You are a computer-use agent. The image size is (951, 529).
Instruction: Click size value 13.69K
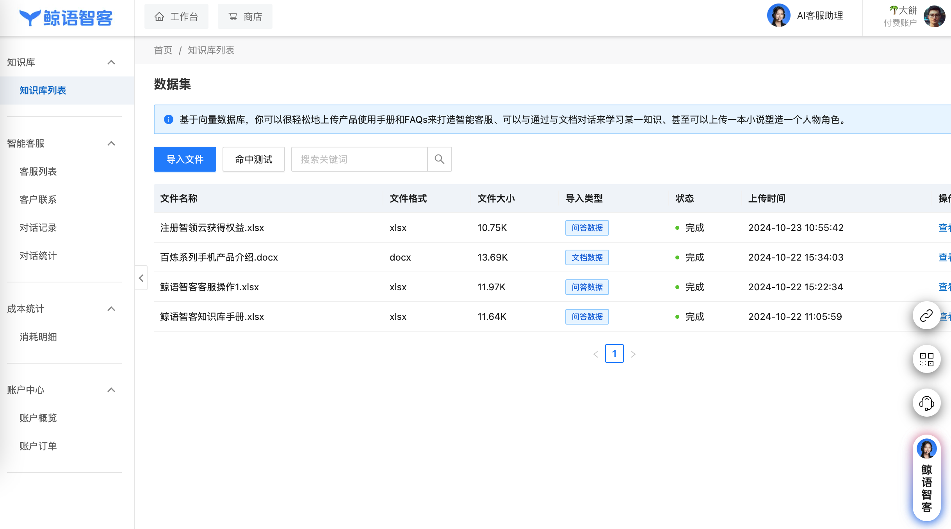[x=493, y=257]
